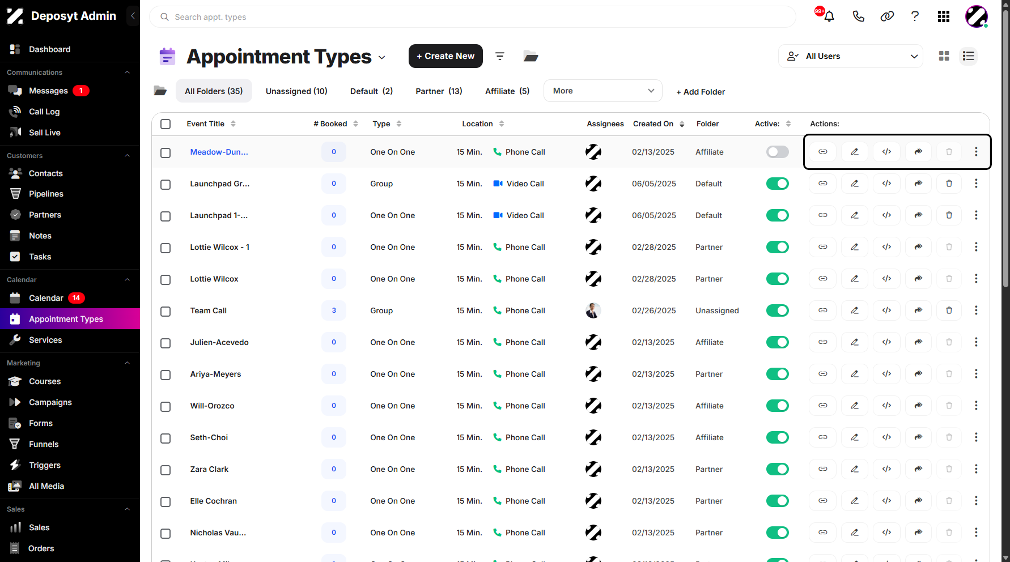The height and width of the screenshot is (562, 1010).
Task: Open the phone dialer icon in header
Action: click(858, 16)
